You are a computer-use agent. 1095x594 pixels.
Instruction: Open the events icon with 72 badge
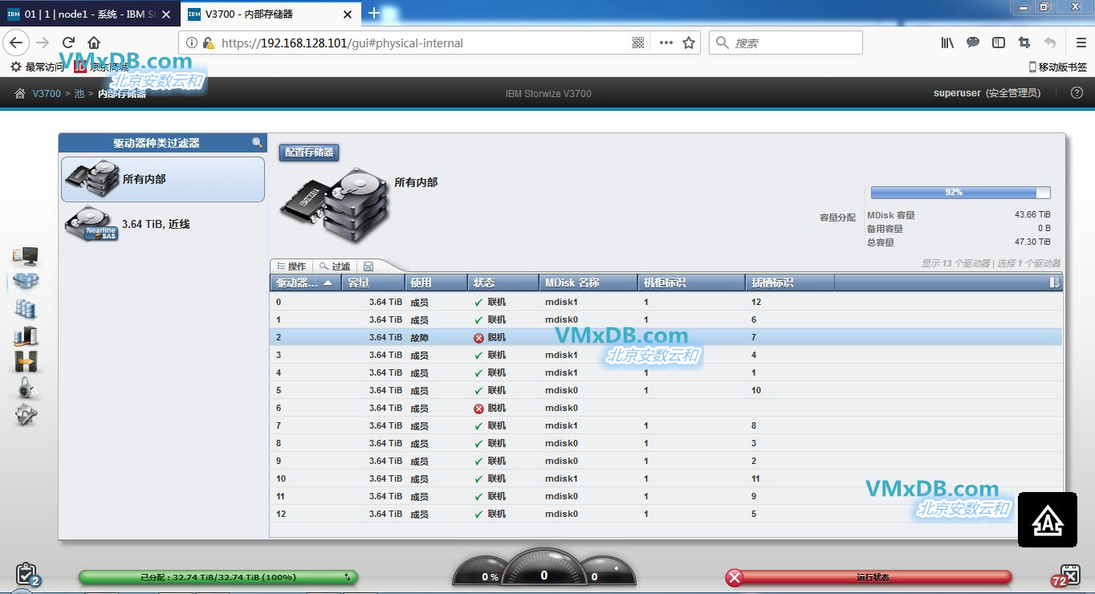pos(1067,576)
